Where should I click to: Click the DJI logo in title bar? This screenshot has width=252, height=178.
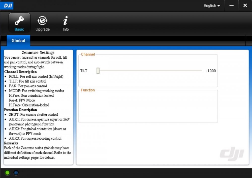(x=7, y=6)
